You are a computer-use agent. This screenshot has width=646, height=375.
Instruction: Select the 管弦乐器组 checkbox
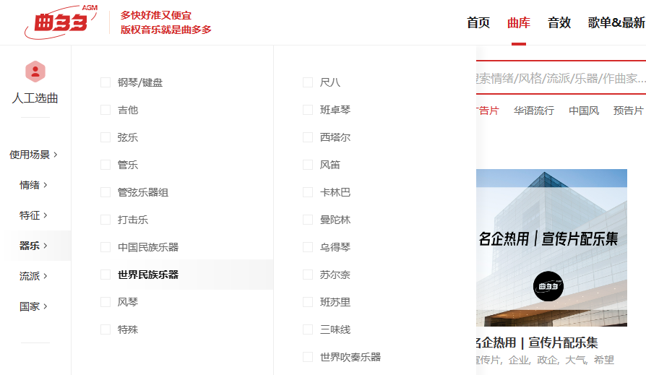105,192
